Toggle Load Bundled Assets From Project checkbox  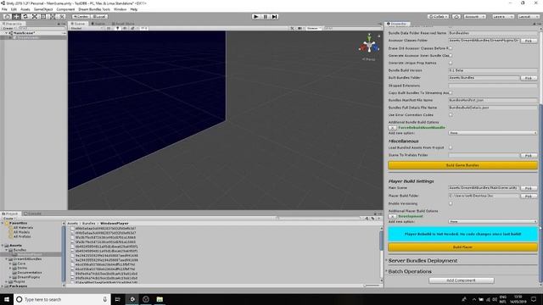click(451, 147)
